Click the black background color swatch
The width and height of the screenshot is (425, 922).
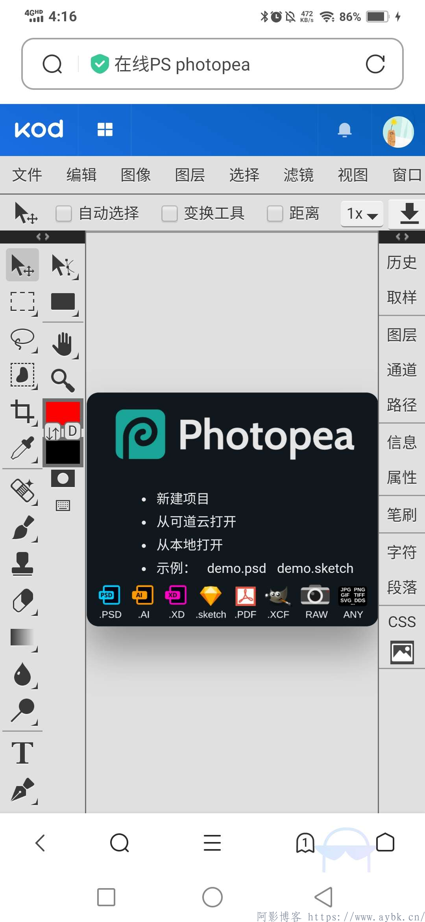(63, 452)
